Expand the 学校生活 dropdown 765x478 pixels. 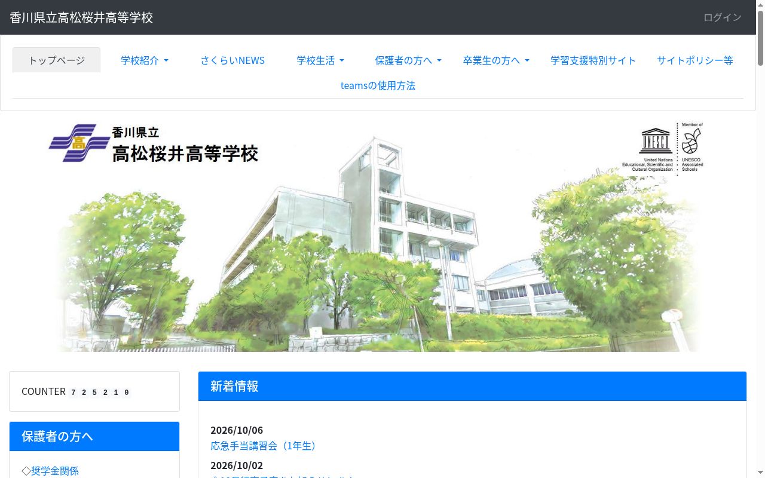tap(321, 60)
